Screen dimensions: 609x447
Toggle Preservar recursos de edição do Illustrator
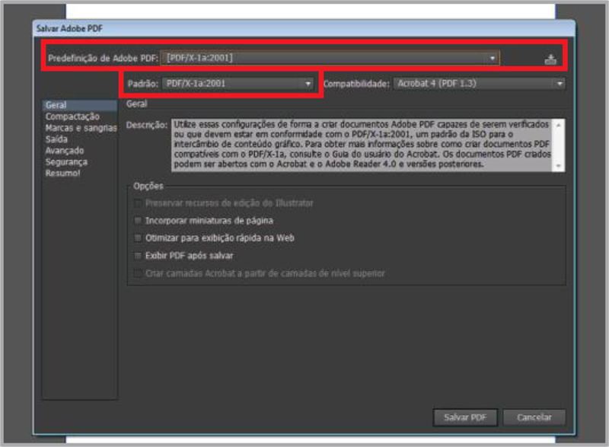[x=138, y=203]
